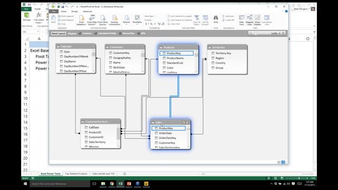Select ProductKey field in Products table
Image resolution: width=338 pixels, height=190 pixels.
click(176, 53)
